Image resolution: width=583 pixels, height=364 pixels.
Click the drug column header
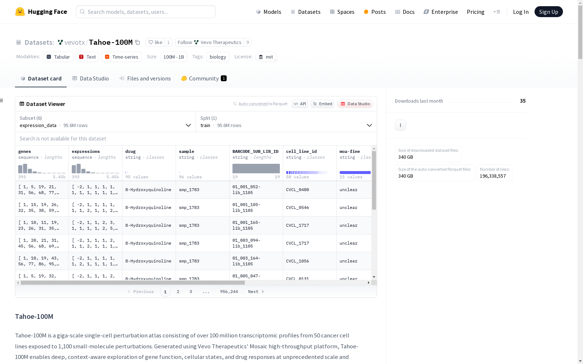149,163
